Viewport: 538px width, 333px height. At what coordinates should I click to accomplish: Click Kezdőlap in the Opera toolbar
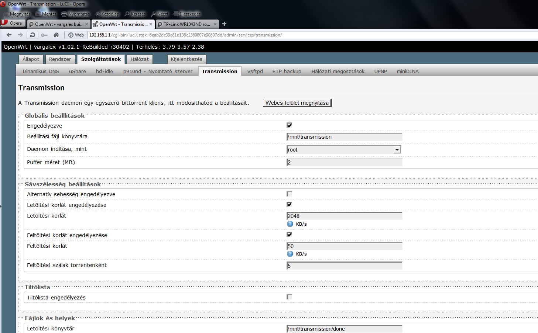click(107, 14)
